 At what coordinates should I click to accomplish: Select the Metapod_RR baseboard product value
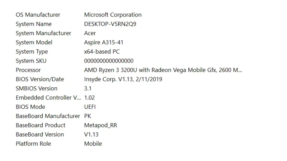(100, 125)
